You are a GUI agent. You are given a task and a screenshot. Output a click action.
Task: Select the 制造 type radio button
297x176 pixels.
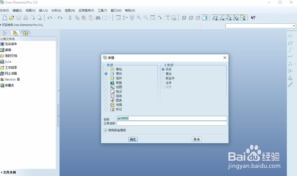tap(106, 83)
